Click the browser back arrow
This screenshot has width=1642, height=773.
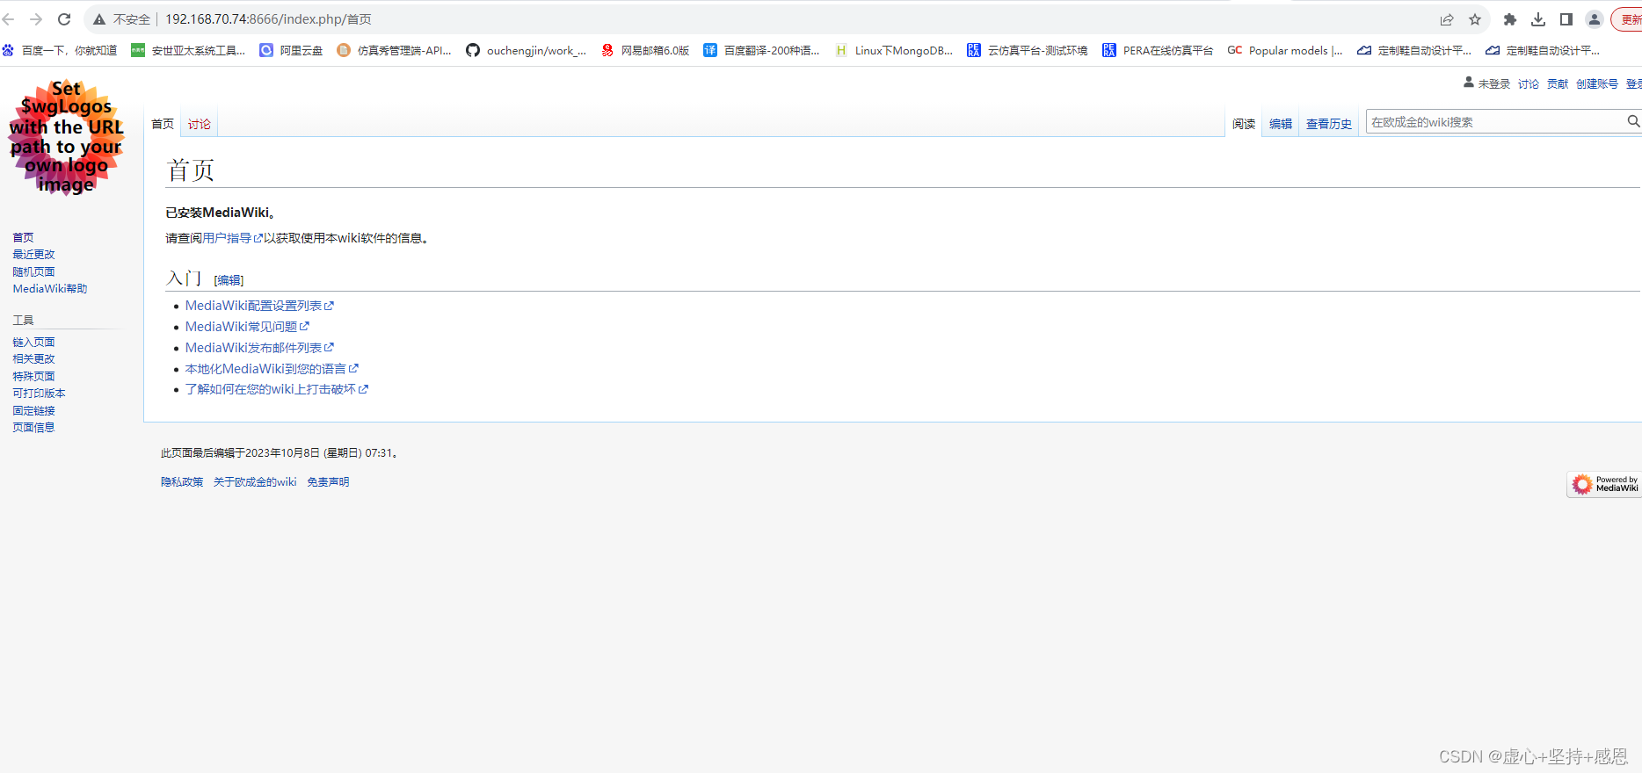coord(9,19)
